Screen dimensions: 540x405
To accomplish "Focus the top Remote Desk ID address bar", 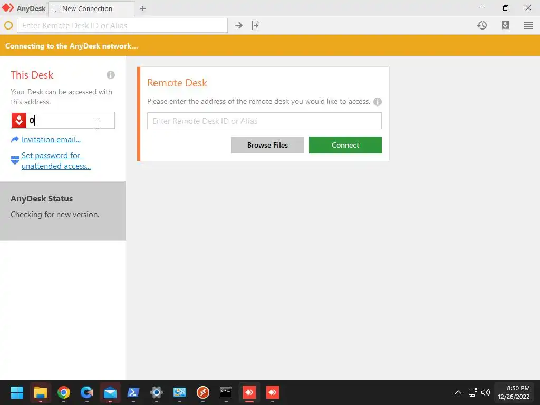I will pyautogui.click(x=122, y=25).
